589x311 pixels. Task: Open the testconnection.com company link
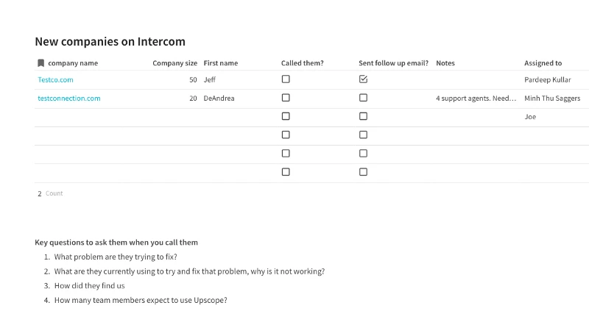[69, 98]
